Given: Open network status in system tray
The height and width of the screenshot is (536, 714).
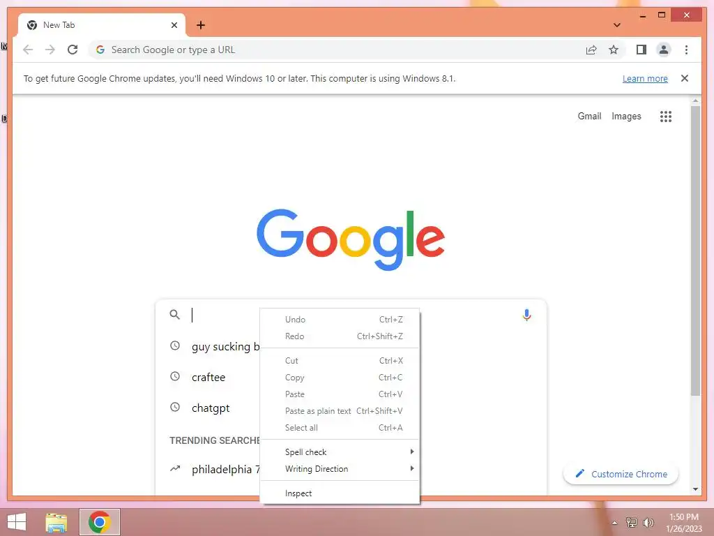Looking at the screenshot, I should point(632,523).
